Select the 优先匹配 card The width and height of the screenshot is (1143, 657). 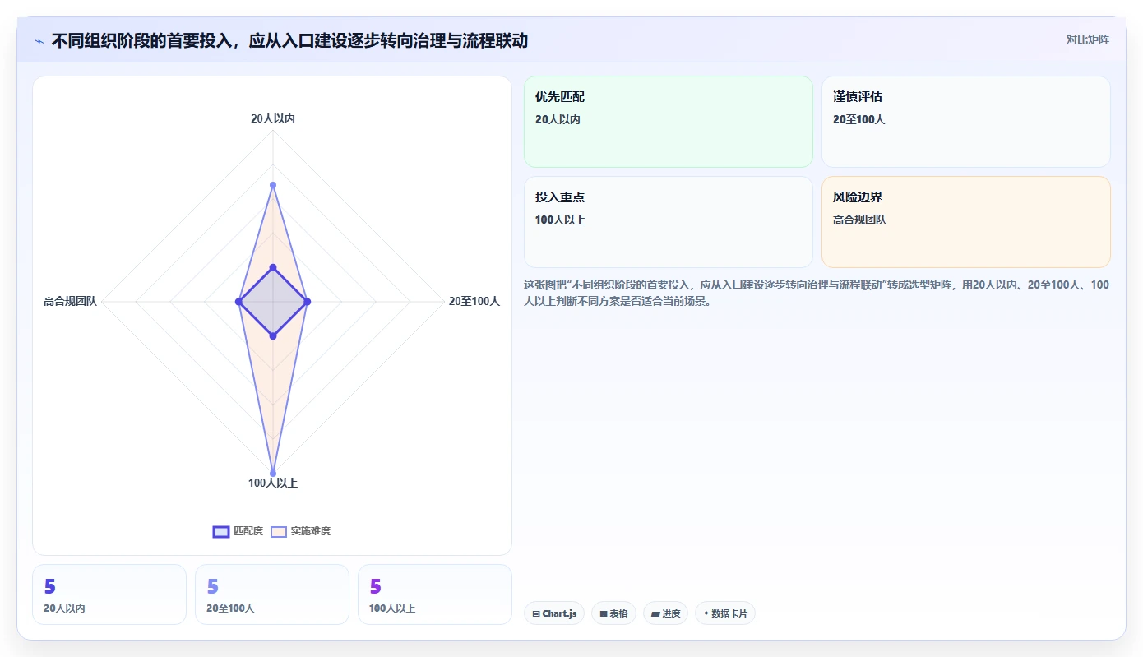[669, 122]
